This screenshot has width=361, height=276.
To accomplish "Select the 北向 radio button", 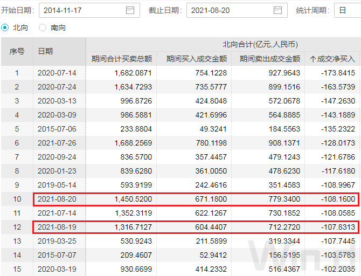I will click(5, 27).
